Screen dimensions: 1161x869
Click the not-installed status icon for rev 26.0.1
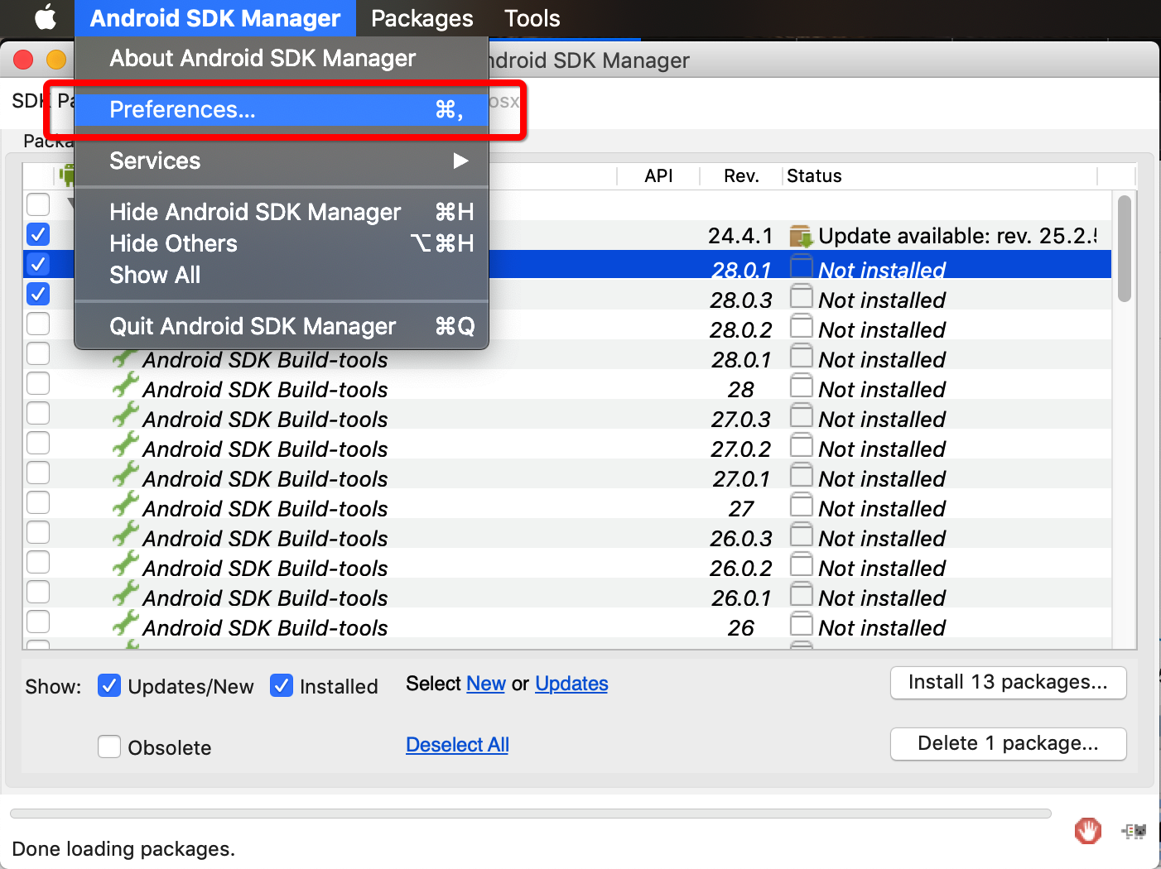(x=801, y=594)
